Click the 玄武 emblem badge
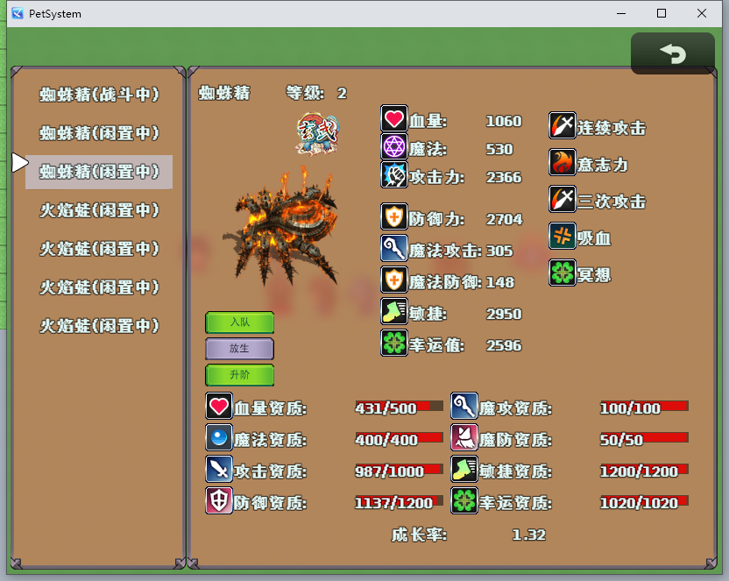The height and width of the screenshot is (581, 729). click(317, 133)
